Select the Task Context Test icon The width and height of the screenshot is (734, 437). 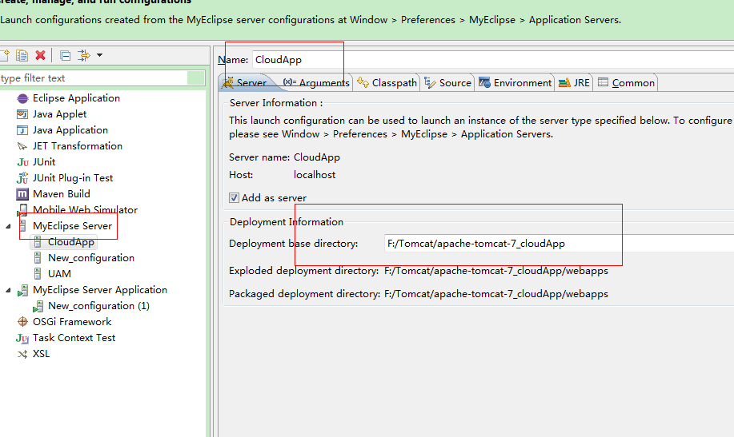click(x=22, y=338)
